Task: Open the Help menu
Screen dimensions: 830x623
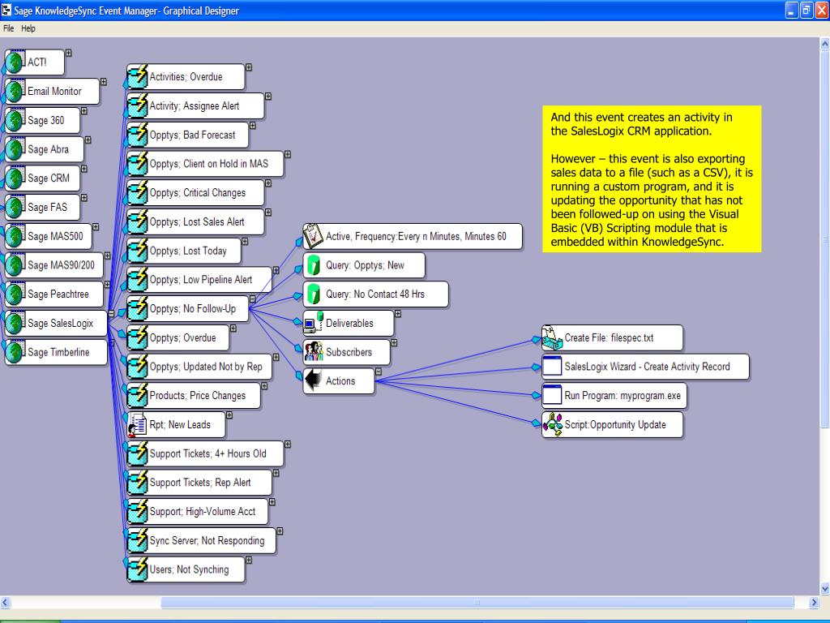Action: (28, 28)
